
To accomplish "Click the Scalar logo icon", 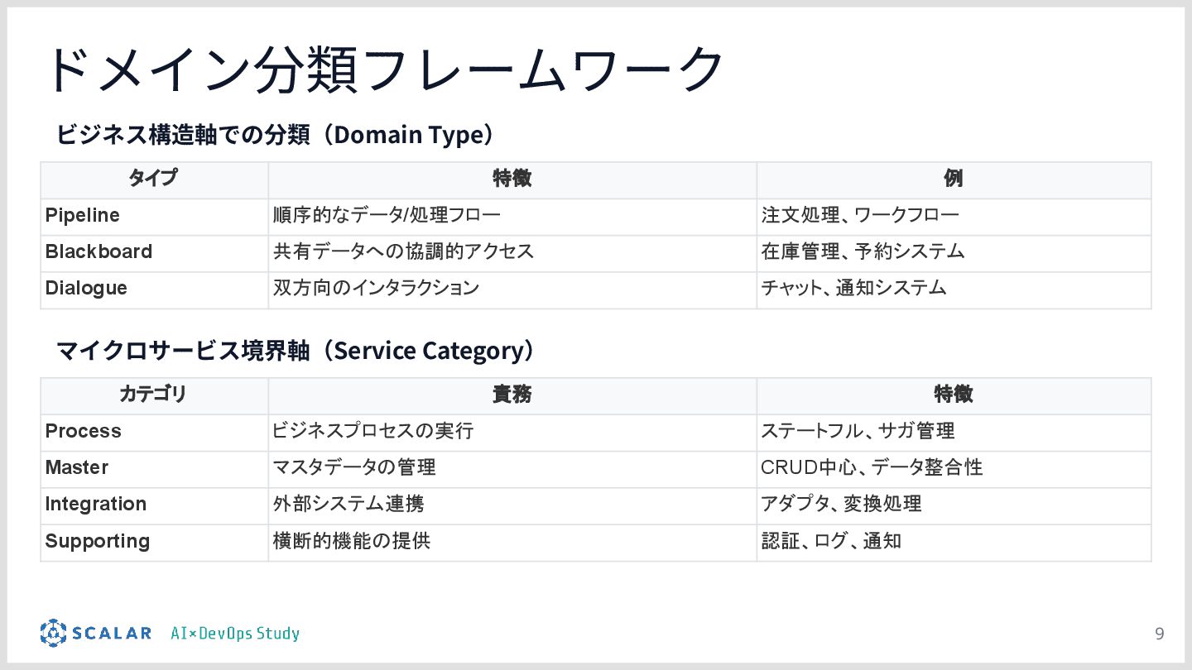I will click(53, 633).
